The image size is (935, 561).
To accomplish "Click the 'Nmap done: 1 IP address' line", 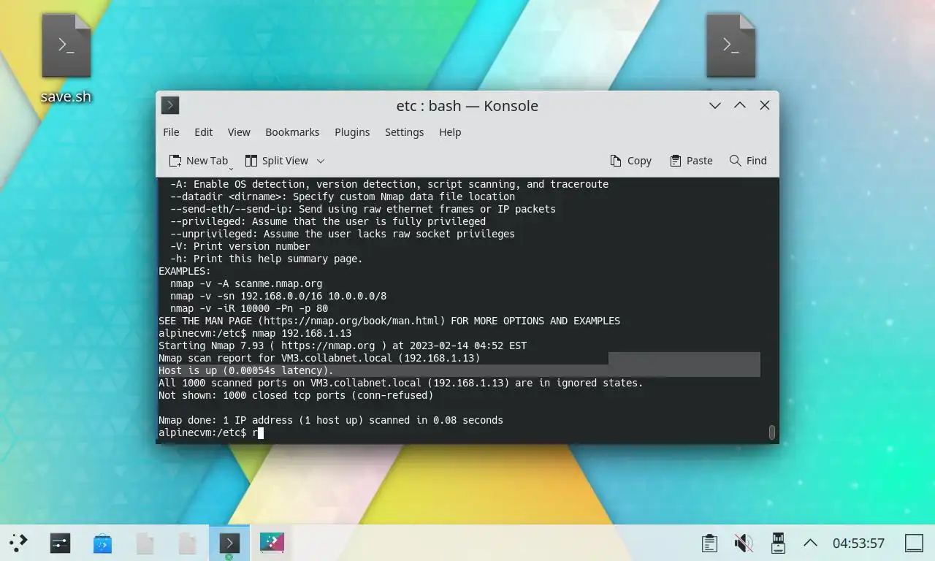I will 331,420.
